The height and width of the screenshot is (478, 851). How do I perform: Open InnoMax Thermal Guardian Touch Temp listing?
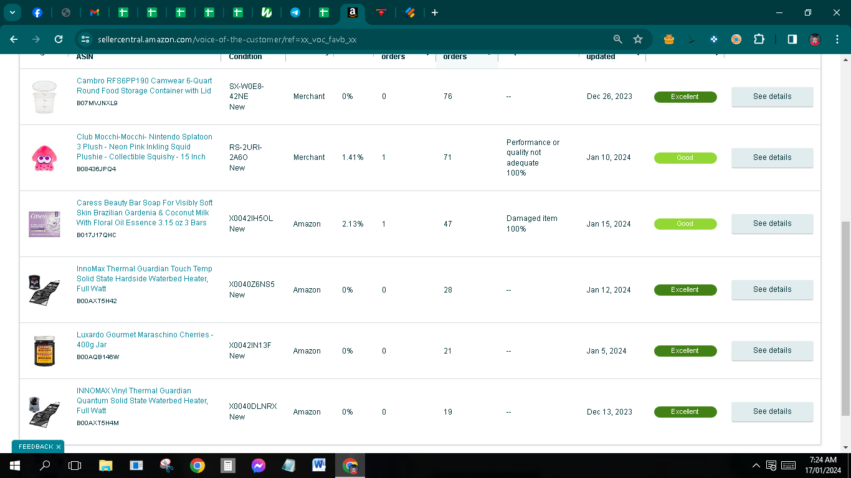tap(145, 279)
